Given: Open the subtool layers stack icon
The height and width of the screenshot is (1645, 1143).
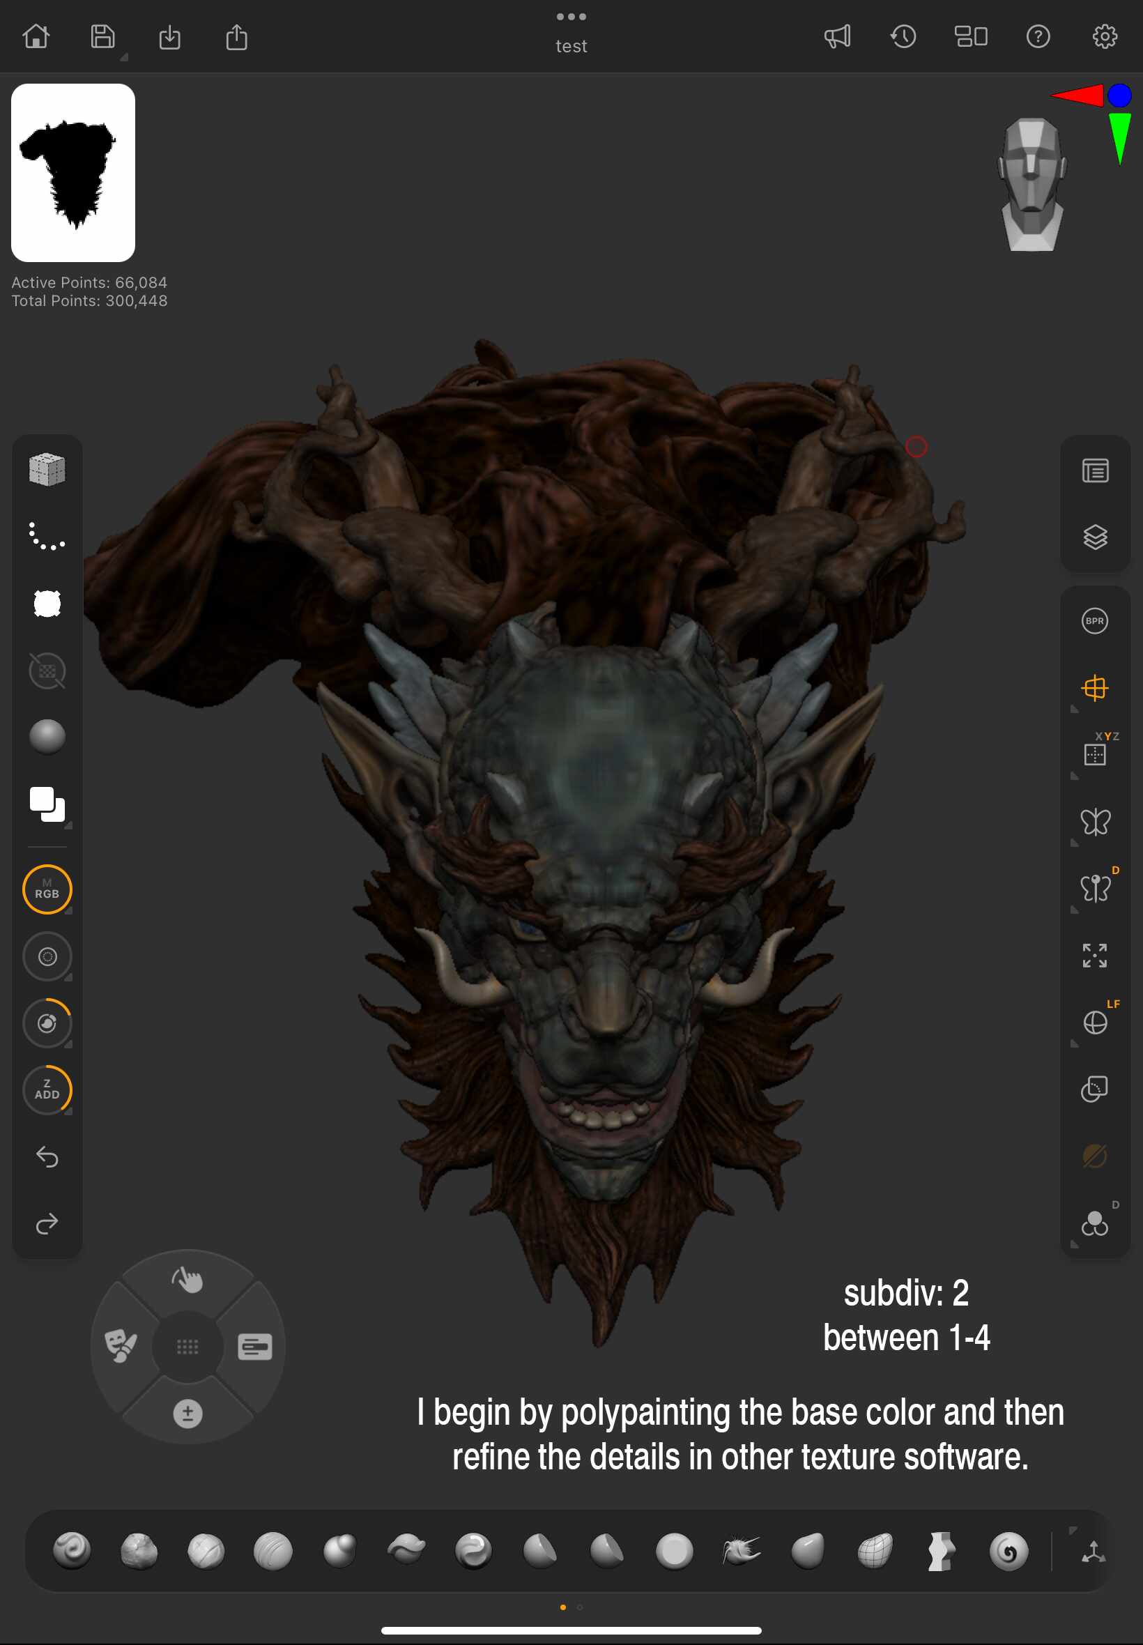Looking at the screenshot, I should 1094,537.
